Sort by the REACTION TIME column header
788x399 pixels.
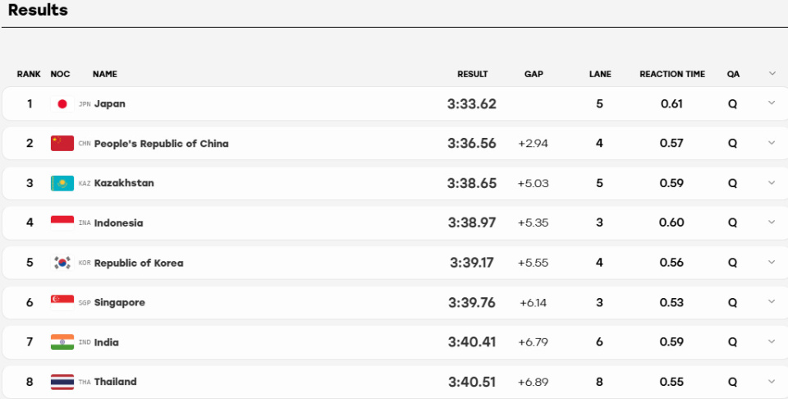coord(672,74)
